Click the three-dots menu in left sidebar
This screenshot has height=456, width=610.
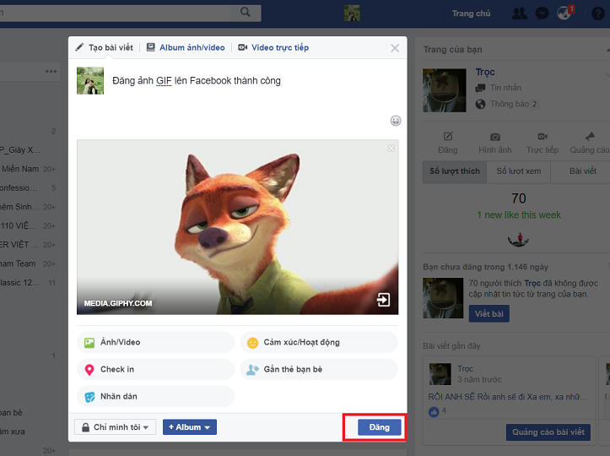[x=51, y=71]
